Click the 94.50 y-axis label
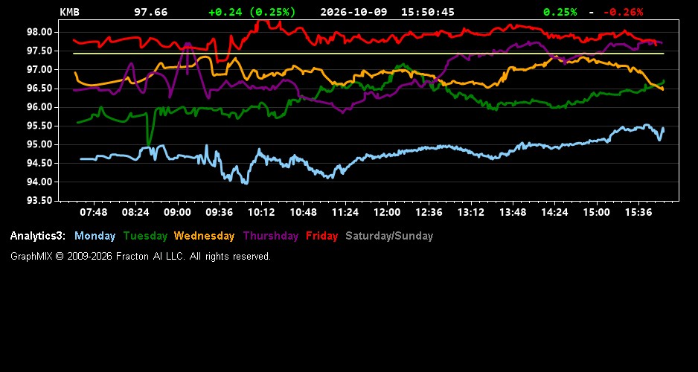Screen dimensions: 698x372 pos(40,163)
